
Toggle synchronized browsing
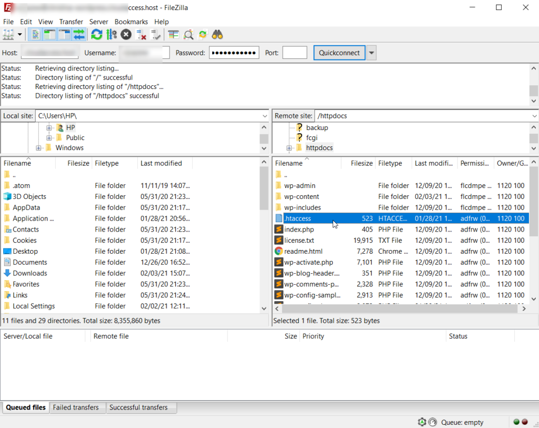[203, 35]
